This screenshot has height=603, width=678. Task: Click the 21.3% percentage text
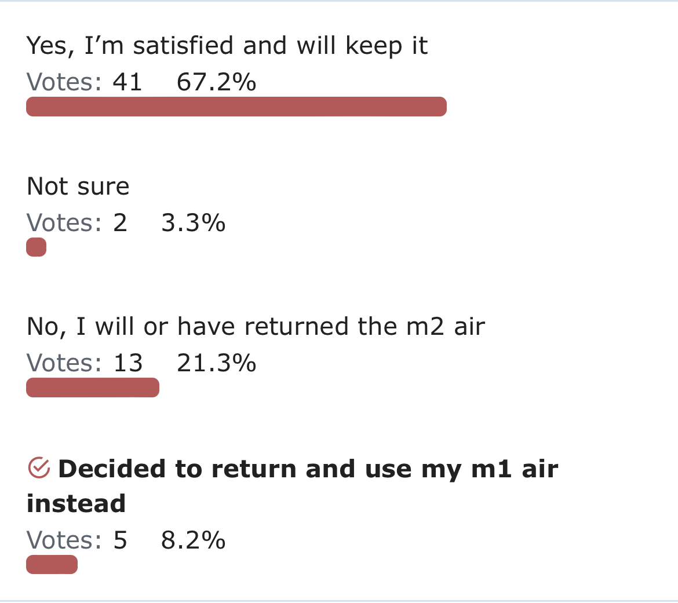tap(216, 363)
